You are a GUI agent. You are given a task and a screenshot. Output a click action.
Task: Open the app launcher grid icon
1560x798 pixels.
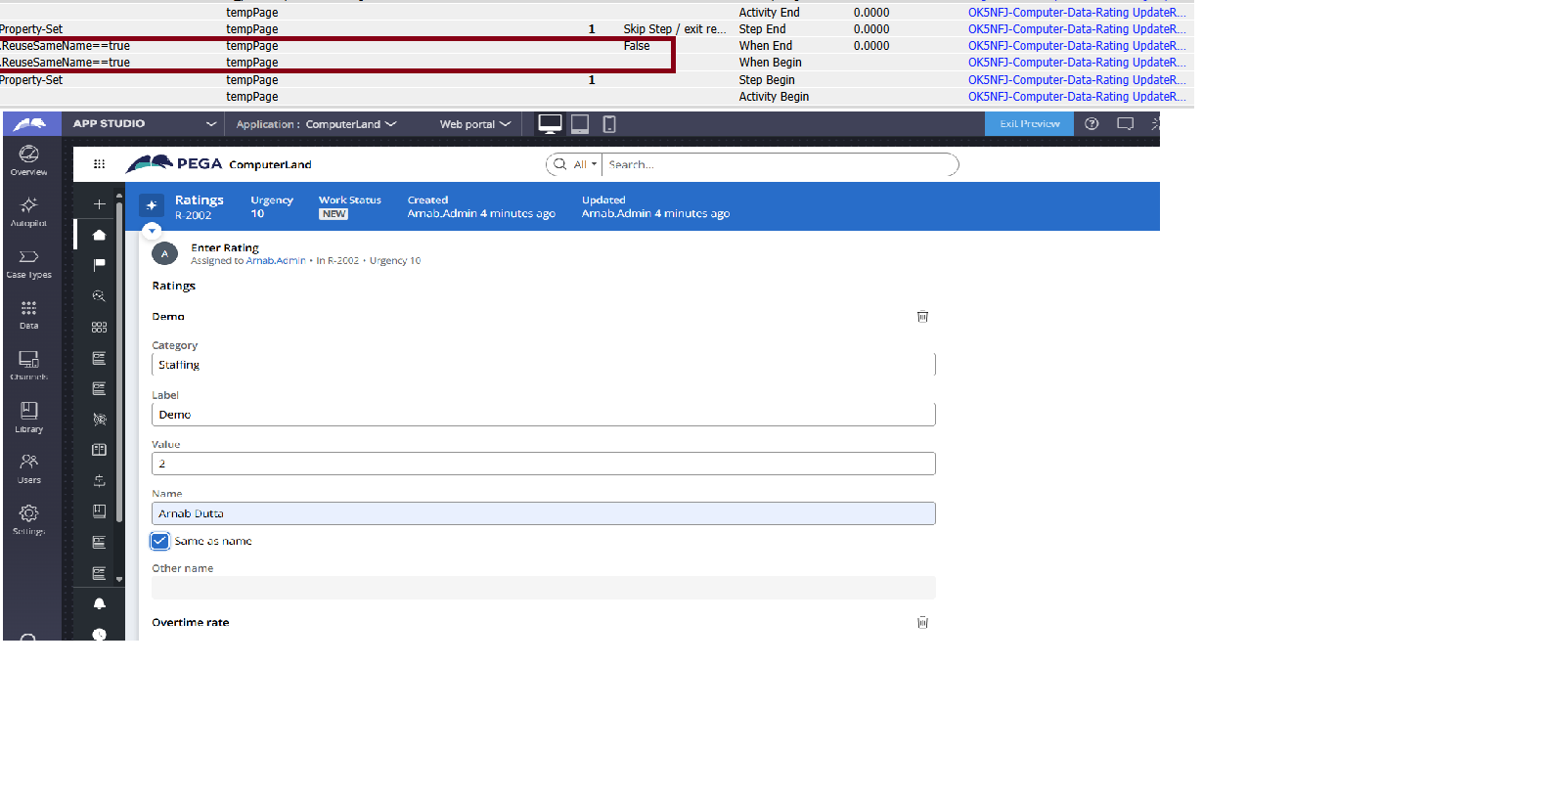[x=99, y=164]
